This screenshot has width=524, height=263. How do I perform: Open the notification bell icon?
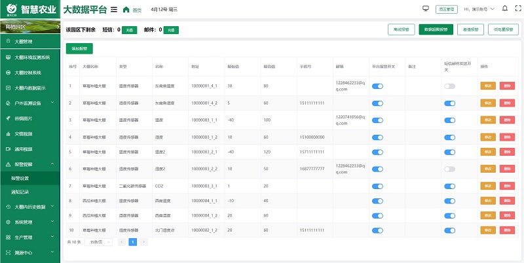point(503,9)
